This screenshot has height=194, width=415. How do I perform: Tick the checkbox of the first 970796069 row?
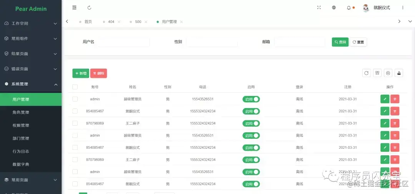[75, 123]
